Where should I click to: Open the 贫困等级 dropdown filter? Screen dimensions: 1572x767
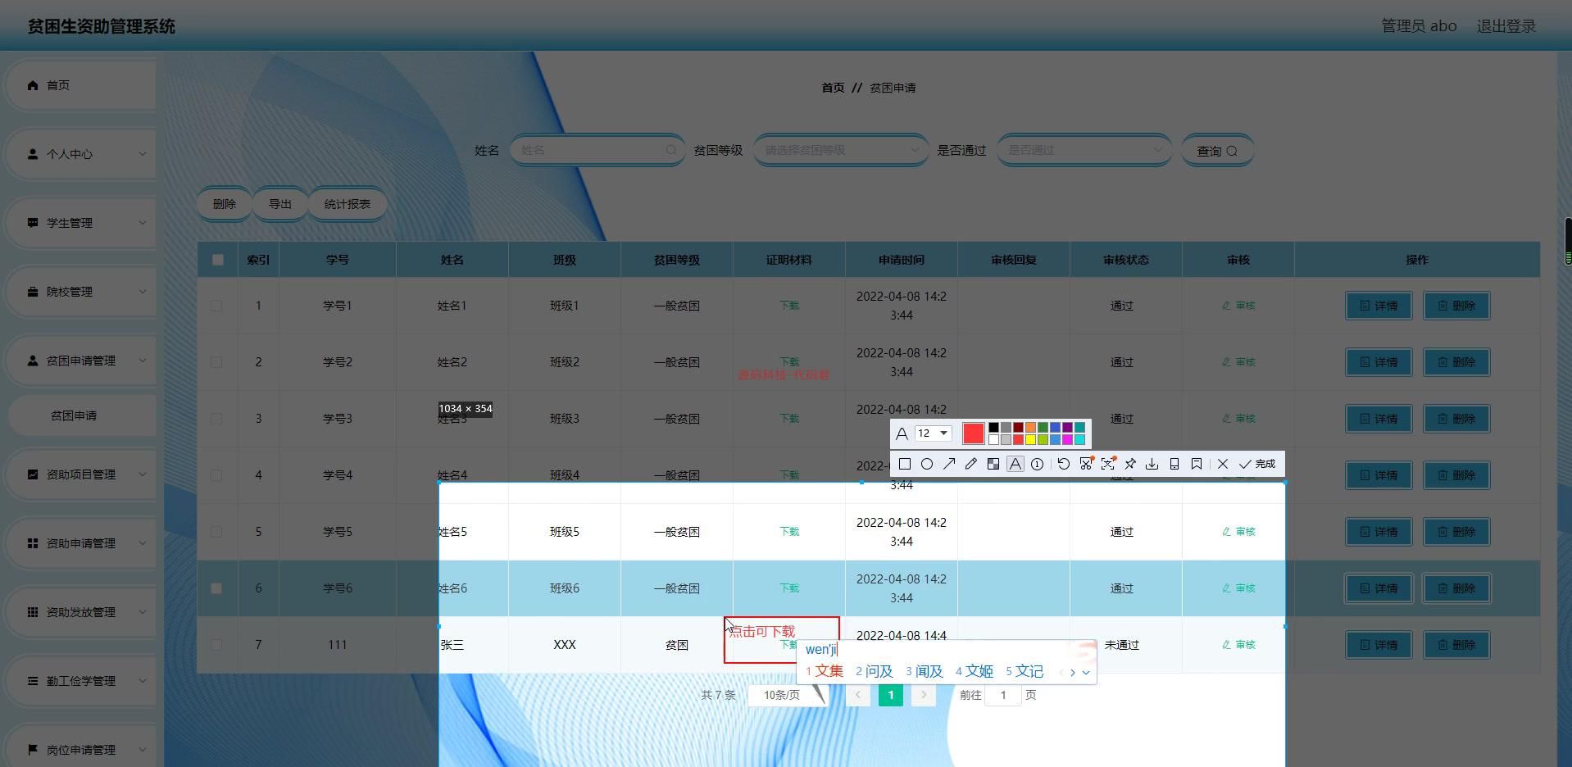840,150
